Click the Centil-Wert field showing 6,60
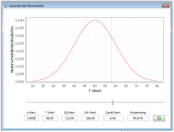Screen dimensions: 174x132 pos(113,118)
